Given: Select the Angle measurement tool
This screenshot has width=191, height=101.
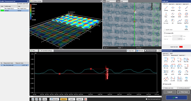Looking at the screenshot, I should pyautogui.click(x=166, y=73).
